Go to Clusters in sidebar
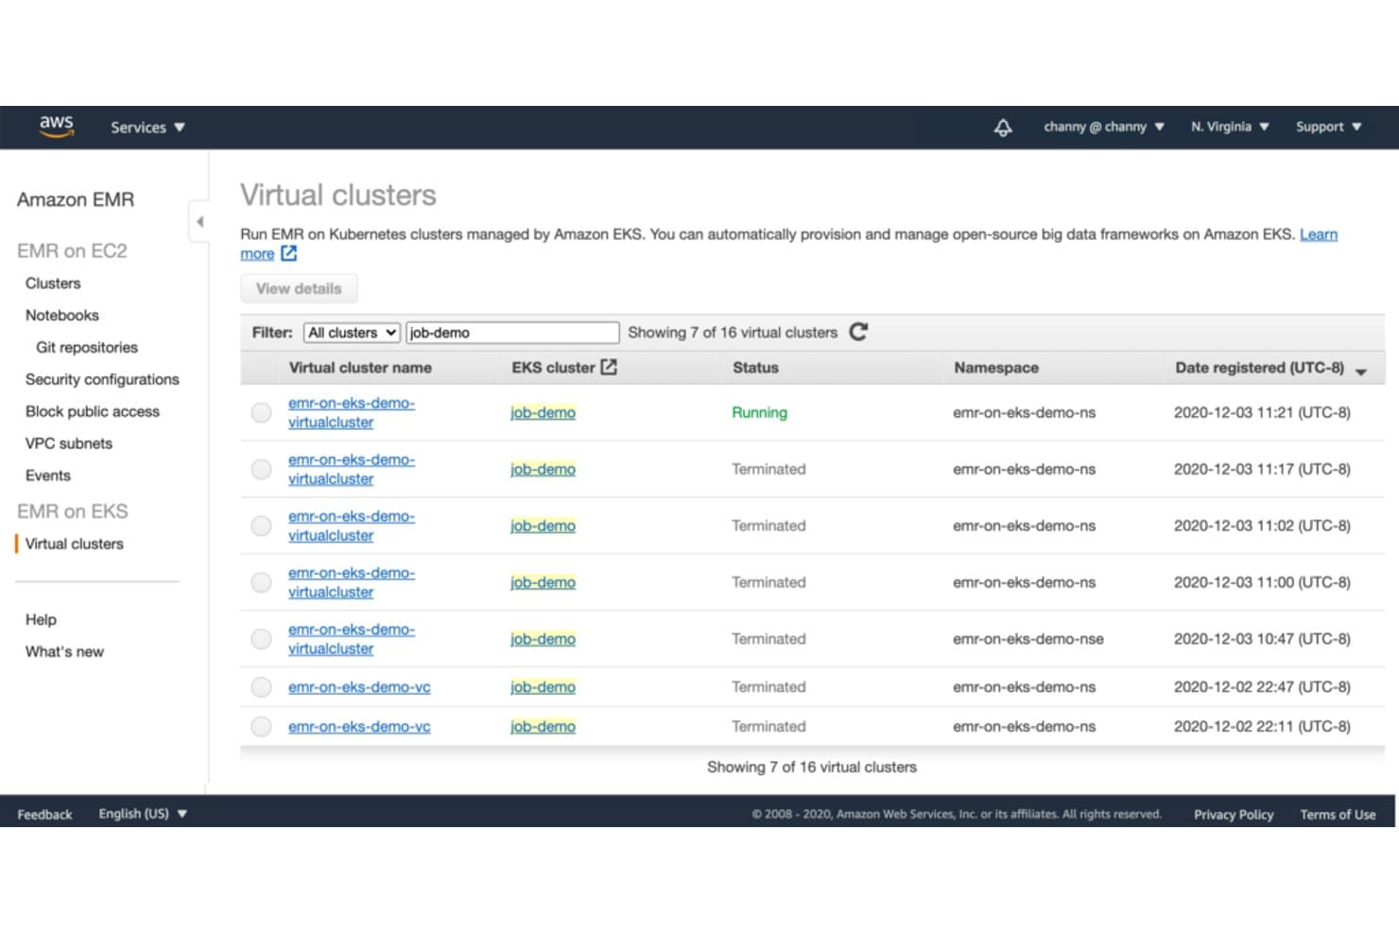 [53, 284]
